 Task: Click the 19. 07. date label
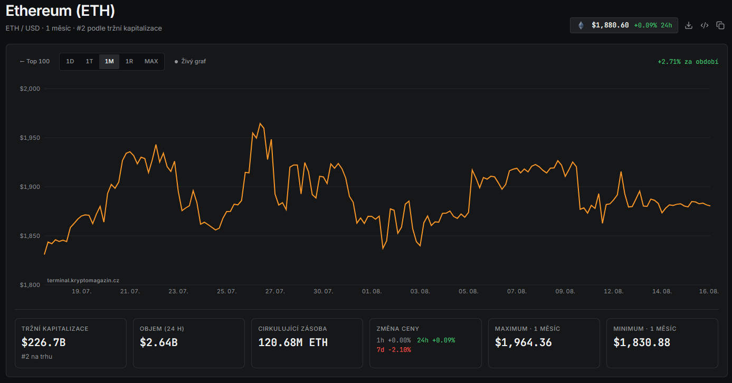[x=82, y=291]
